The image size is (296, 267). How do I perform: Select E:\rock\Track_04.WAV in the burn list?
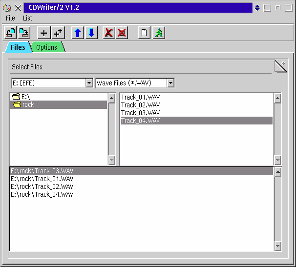(x=142, y=194)
